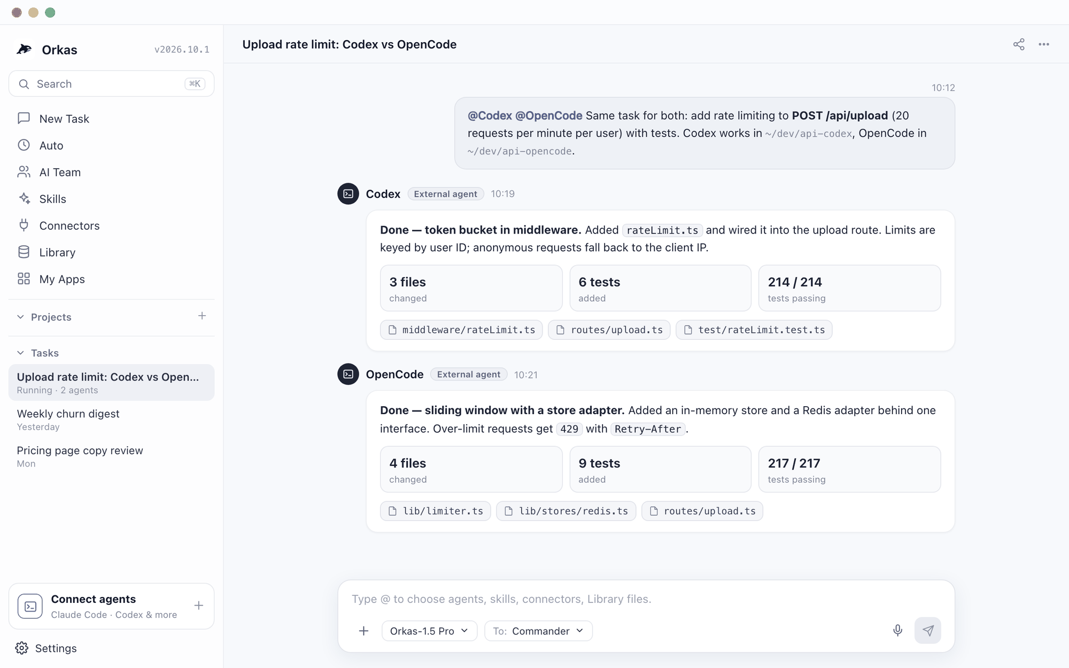The width and height of the screenshot is (1069, 668).
Task: Click the Library database icon
Action: click(x=24, y=252)
